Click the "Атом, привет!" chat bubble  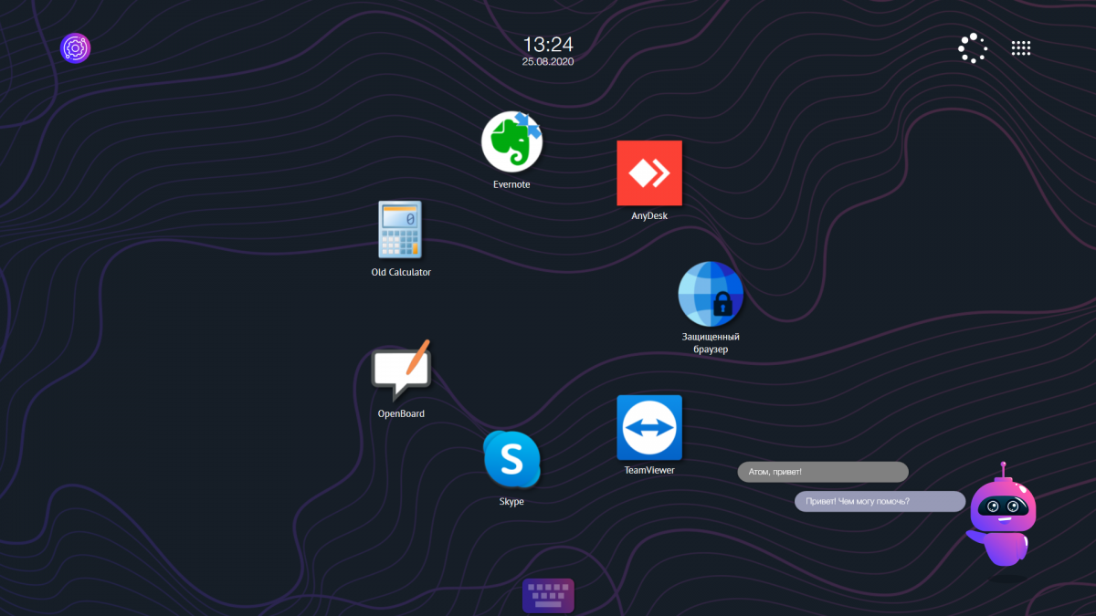[822, 472]
